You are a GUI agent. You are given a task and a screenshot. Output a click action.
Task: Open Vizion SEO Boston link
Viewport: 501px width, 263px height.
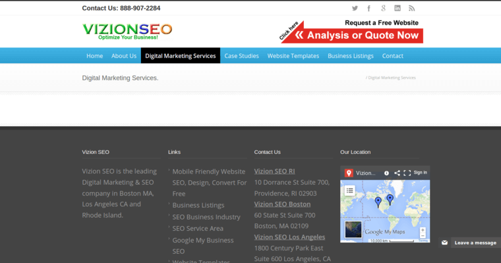point(282,204)
